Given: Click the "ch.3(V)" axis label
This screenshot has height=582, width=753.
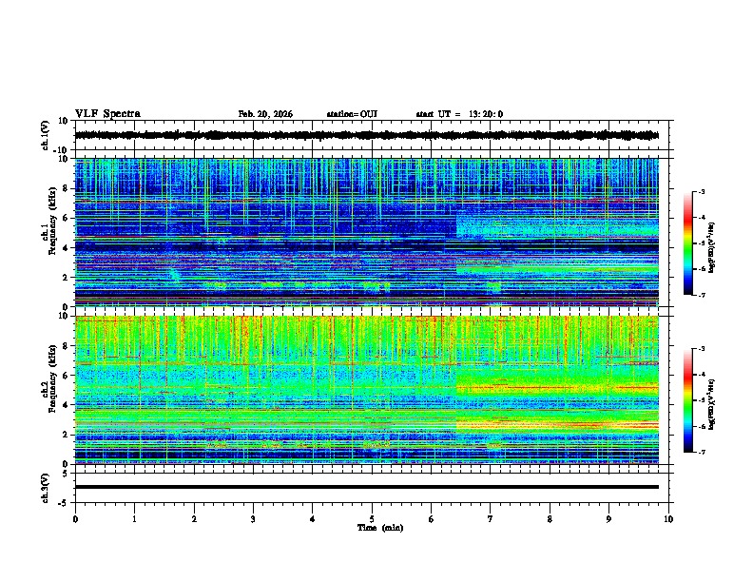Looking at the screenshot, I should 46,489.
